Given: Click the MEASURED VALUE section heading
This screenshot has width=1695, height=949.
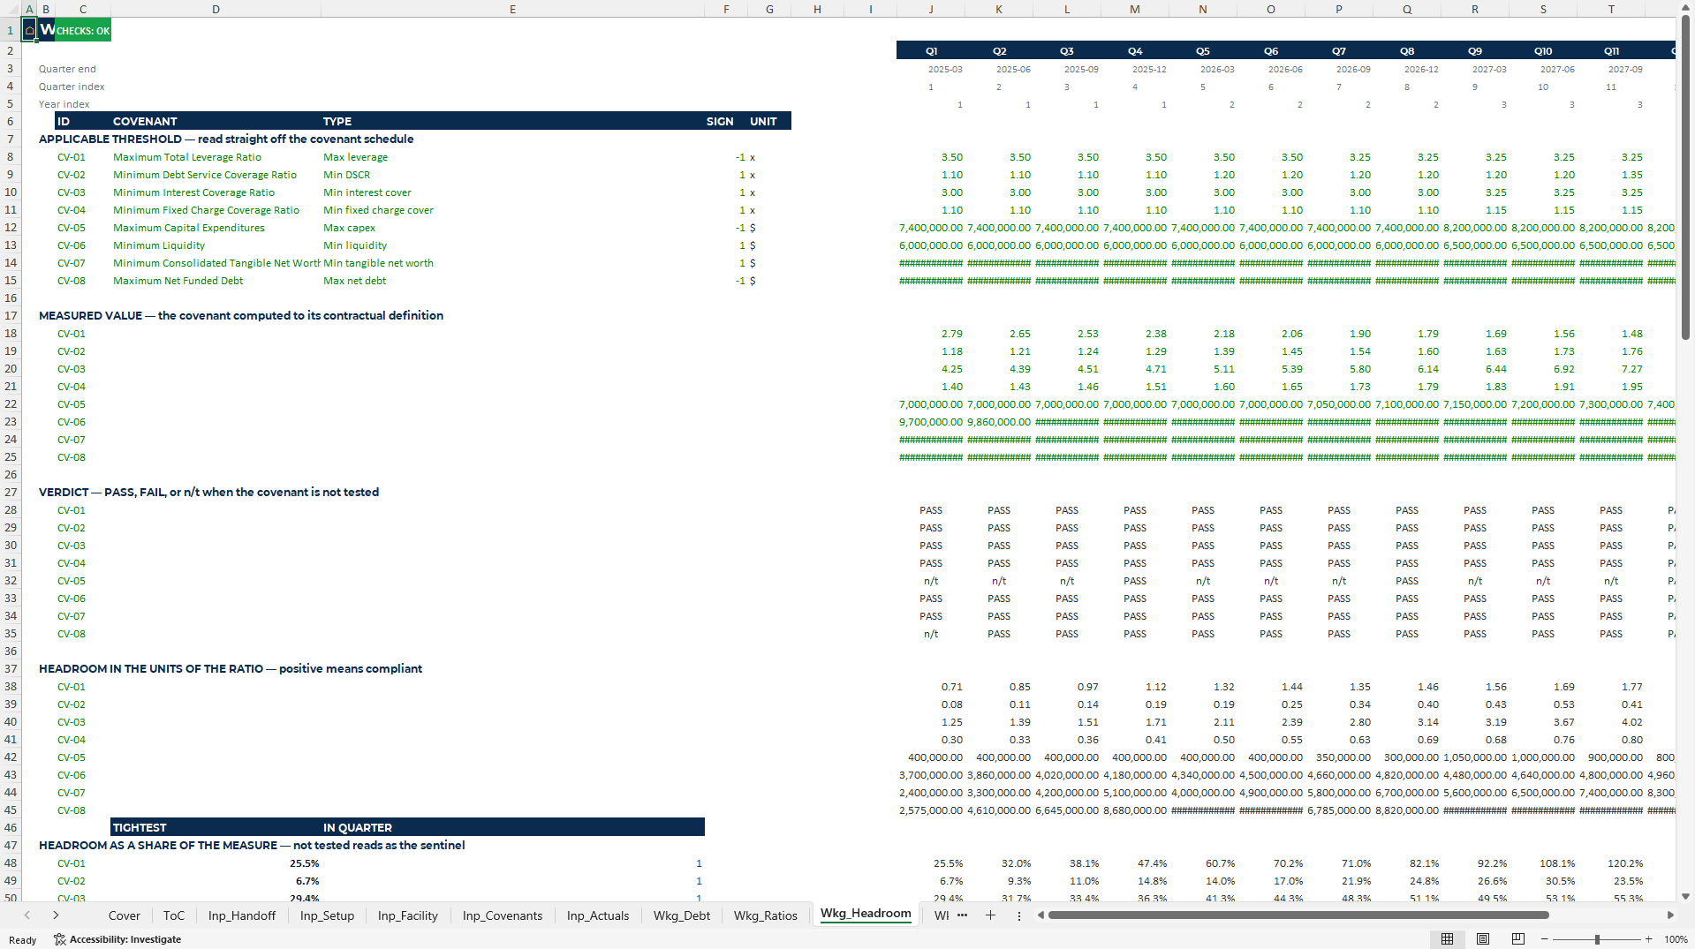Looking at the screenshot, I should (x=241, y=315).
